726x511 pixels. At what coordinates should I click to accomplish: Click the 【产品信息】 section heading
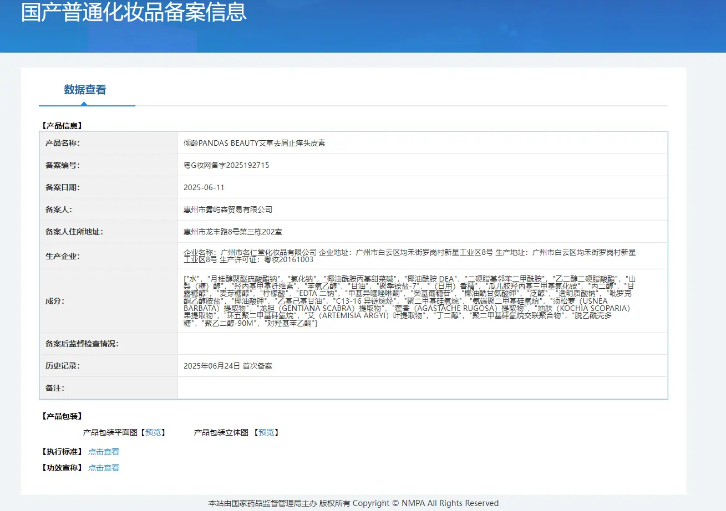coord(62,126)
